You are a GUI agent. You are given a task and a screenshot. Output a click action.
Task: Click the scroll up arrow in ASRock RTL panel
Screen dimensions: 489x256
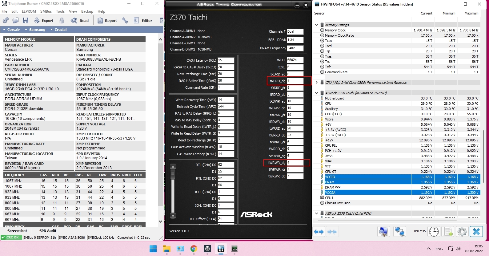click(173, 167)
